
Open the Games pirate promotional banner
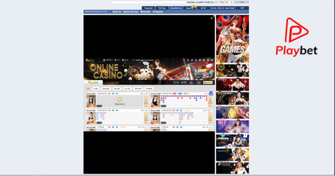click(x=233, y=39)
